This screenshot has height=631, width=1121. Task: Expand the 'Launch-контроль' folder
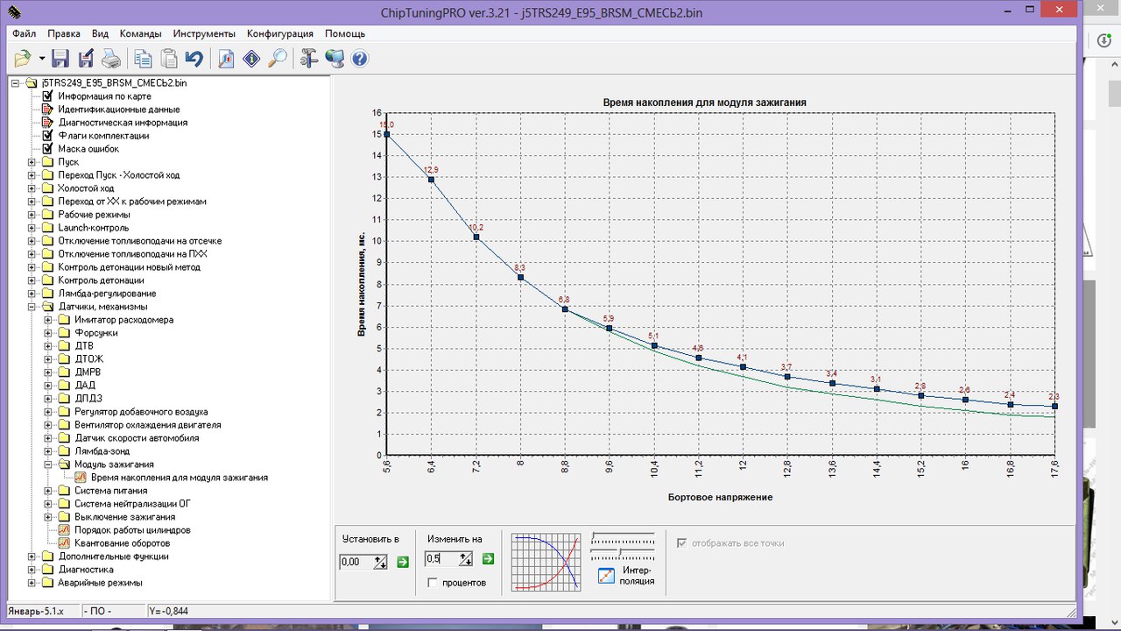click(x=32, y=228)
